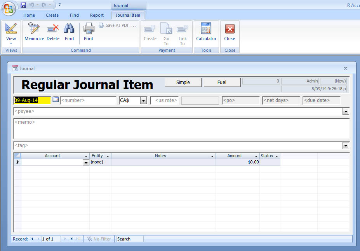Click the Save quick access icon
The image size is (360, 251).
(x=23, y=5)
